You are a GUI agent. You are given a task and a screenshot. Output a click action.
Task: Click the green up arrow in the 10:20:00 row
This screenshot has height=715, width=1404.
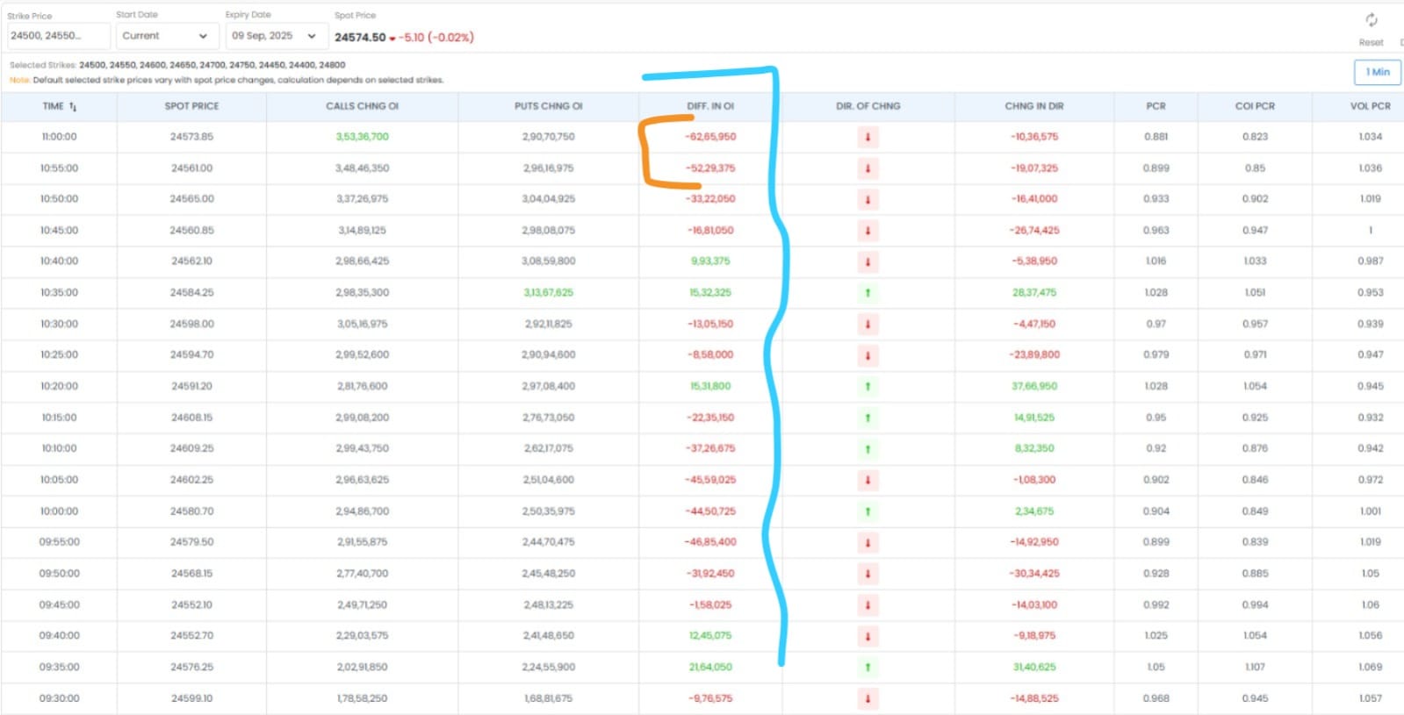click(868, 387)
